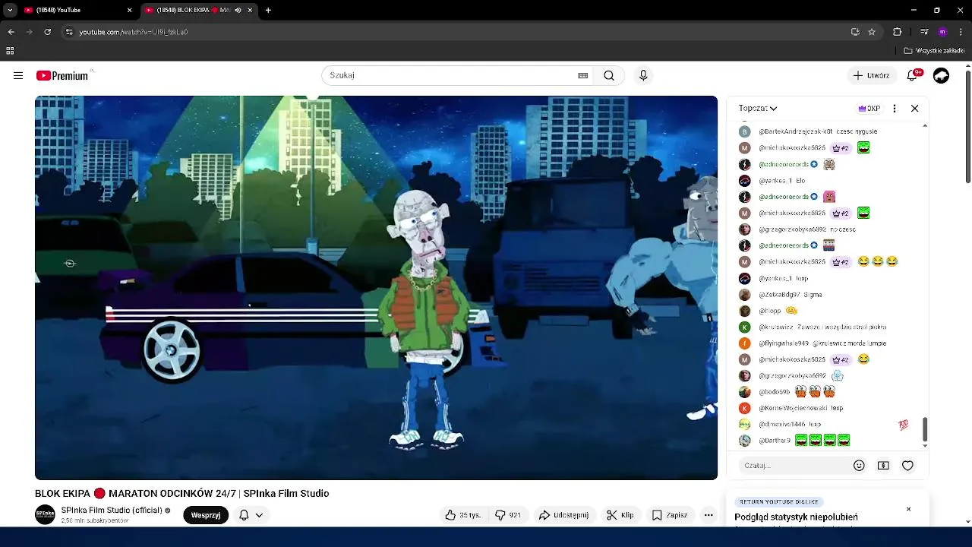This screenshot has height=547, width=972.
Task: Bookmark this page with the star
Action: point(872,32)
